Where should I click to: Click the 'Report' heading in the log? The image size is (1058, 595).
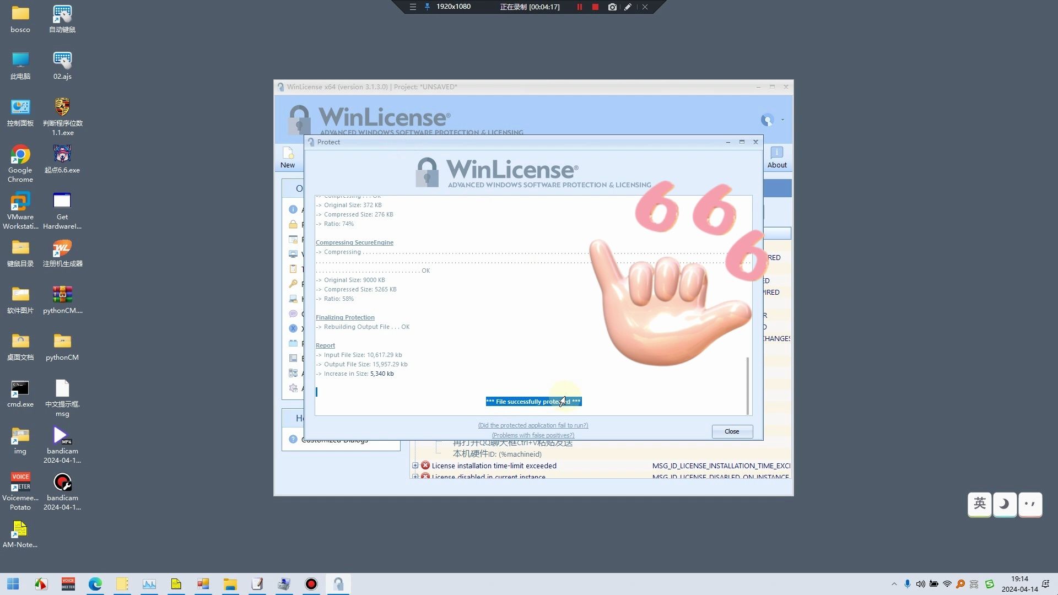tap(325, 345)
